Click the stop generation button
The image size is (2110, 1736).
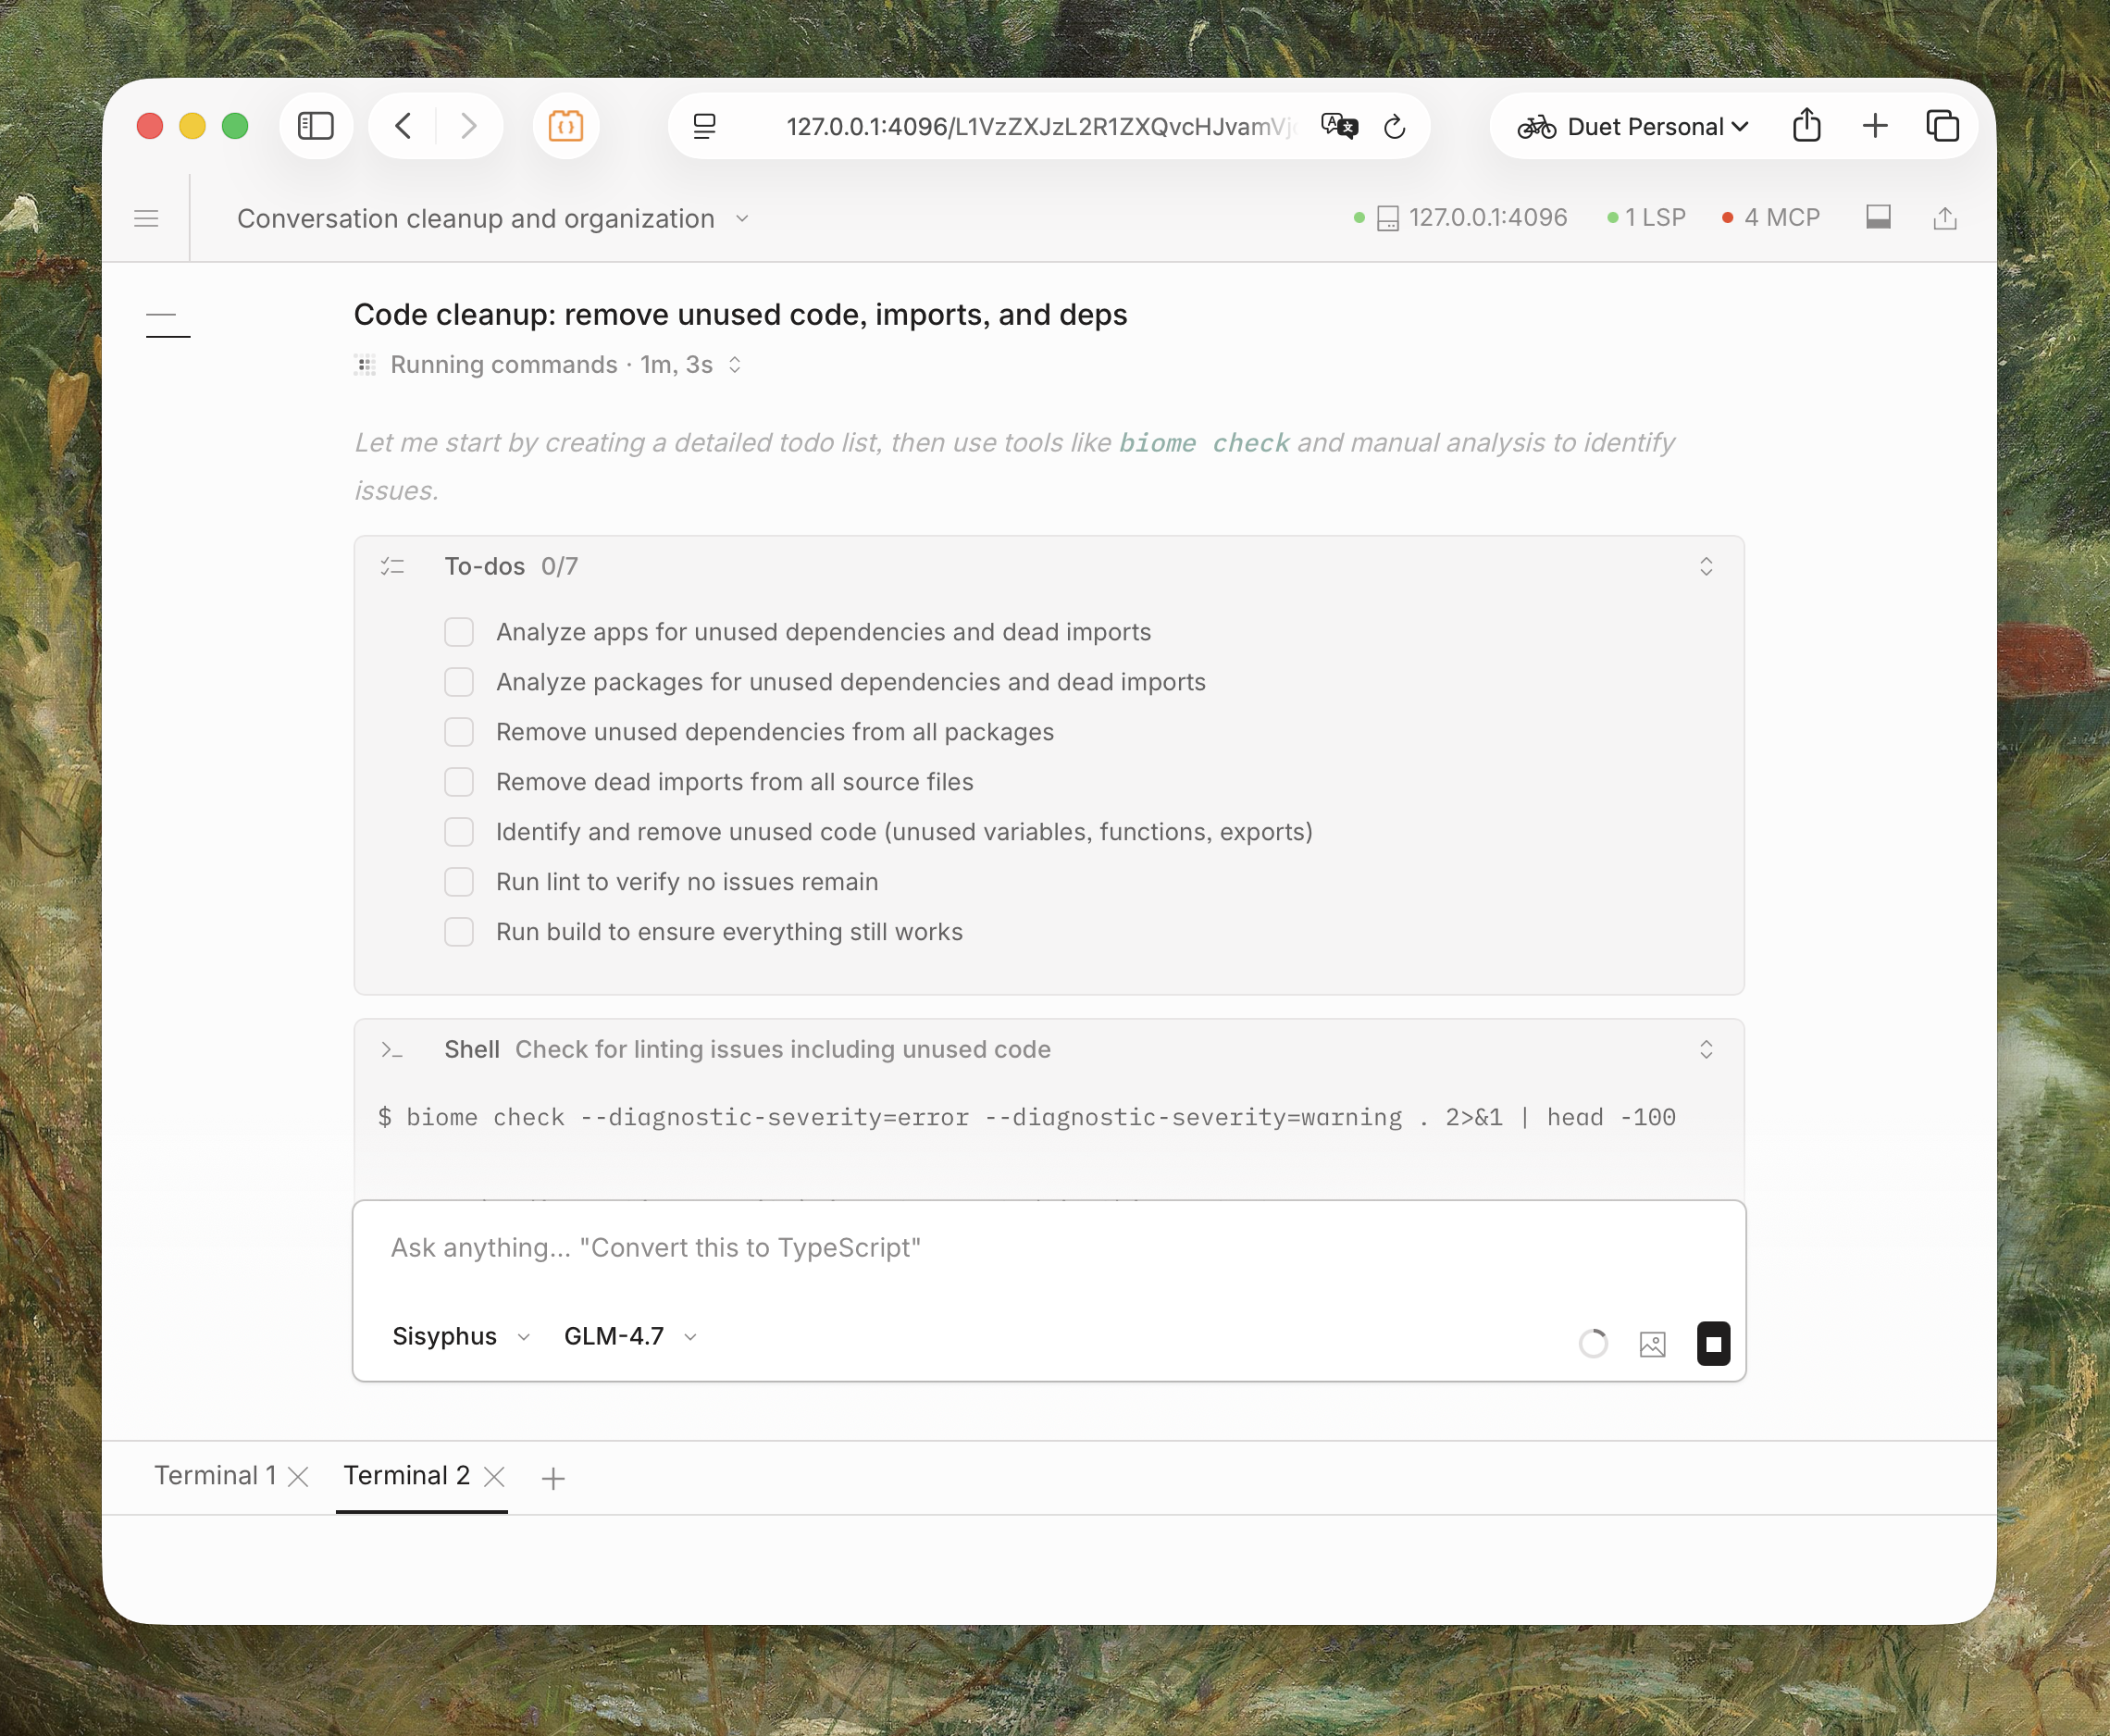(1713, 1343)
